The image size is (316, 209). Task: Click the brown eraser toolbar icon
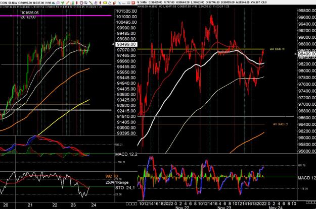click(x=114, y=3)
